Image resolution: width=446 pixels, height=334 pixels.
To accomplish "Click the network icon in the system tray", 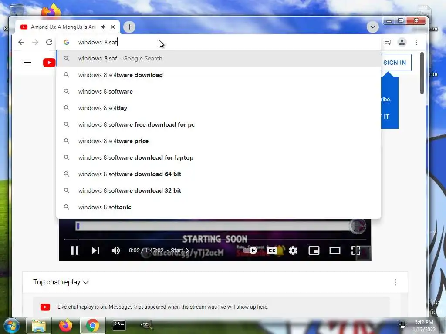I will 402,325.
